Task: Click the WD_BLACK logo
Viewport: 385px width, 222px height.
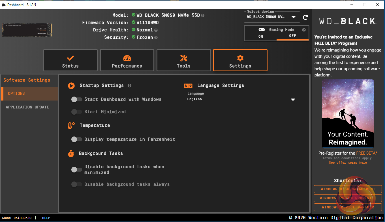Action: point(348,21)
